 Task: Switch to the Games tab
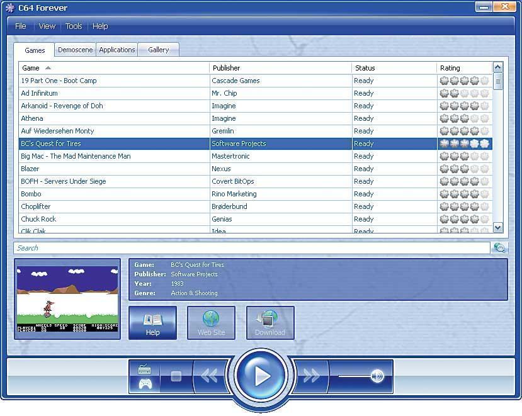[x=35, y=50]
